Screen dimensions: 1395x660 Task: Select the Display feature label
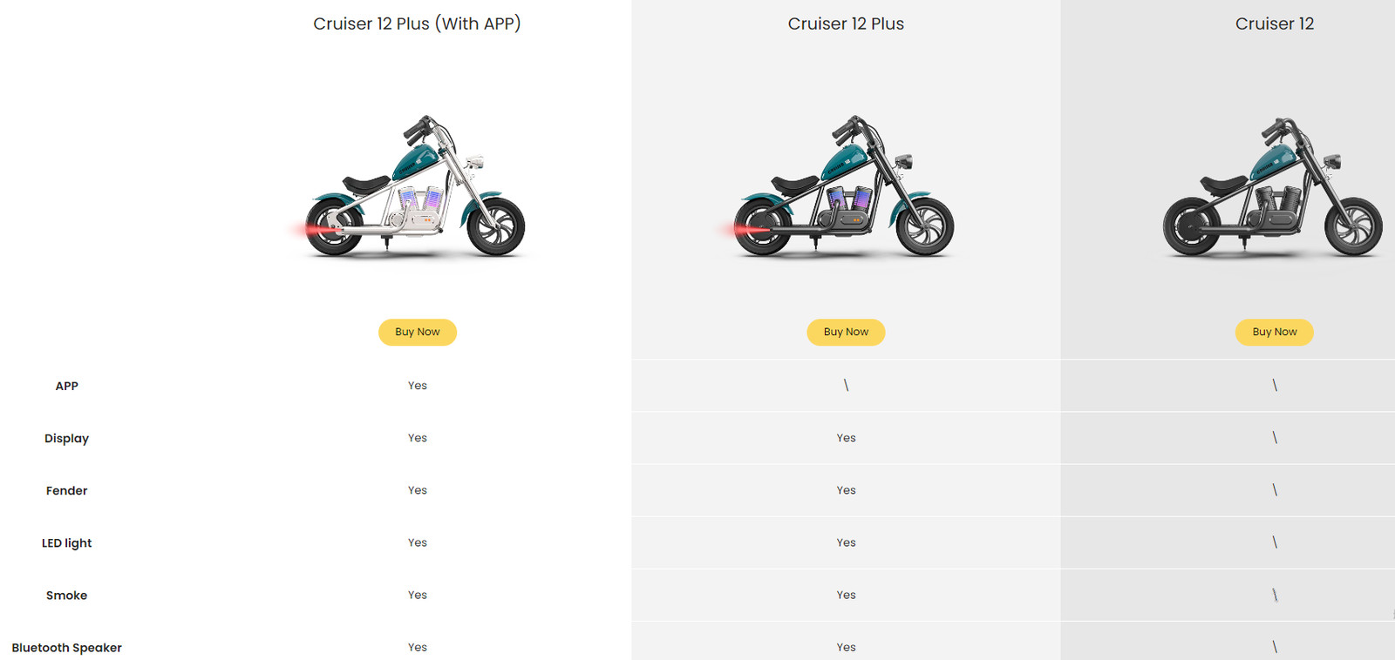coord(67,438)
